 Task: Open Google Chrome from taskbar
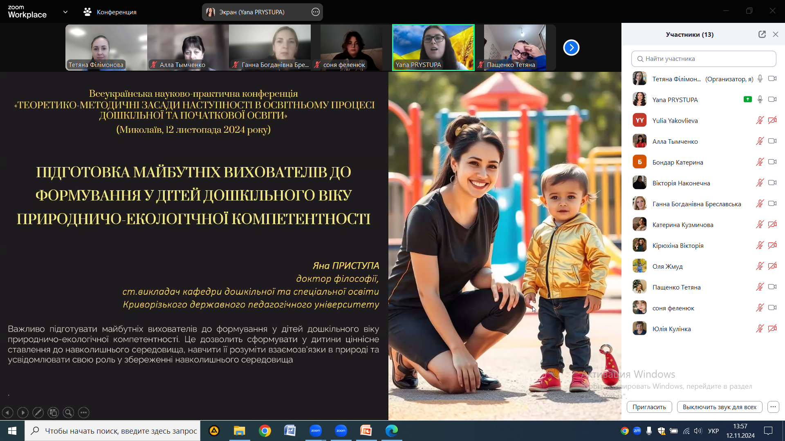click(x=265, y=431)
